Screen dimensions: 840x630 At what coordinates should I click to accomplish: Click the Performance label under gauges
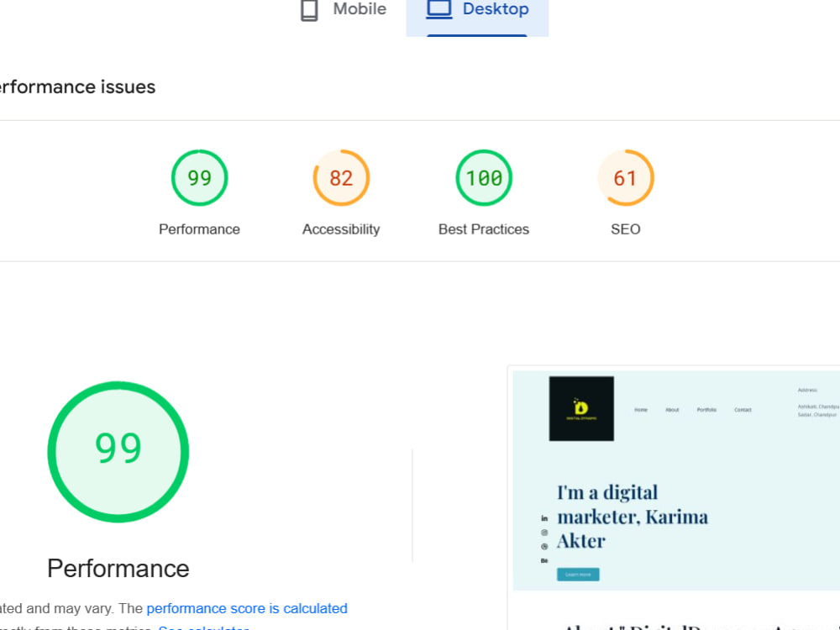(x=199, y=229)
